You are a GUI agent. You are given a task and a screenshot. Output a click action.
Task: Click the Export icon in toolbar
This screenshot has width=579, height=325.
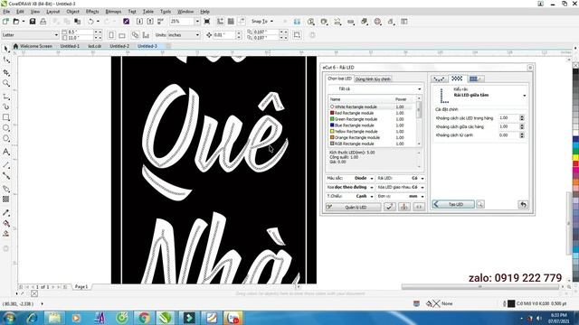coord(150,22)
